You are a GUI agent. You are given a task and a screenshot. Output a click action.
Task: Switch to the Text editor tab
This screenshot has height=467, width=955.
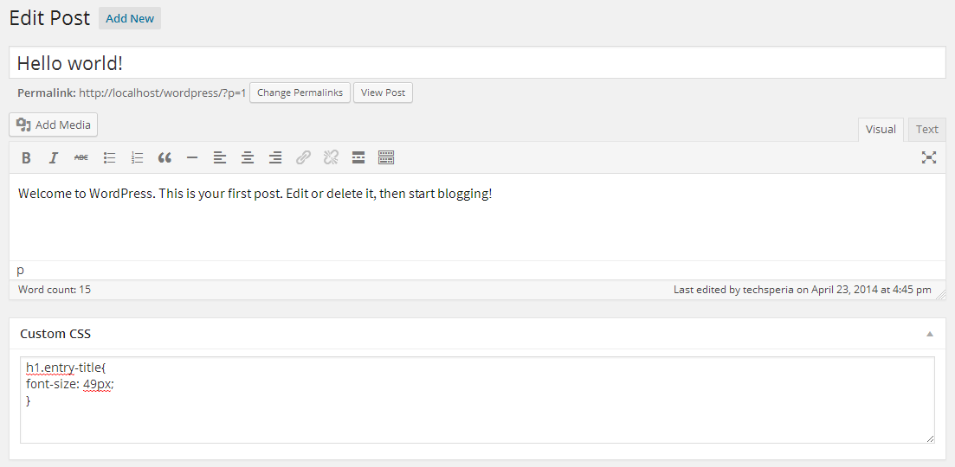[927, 130]
